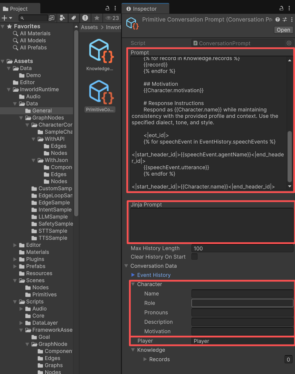The width and height of the screenshot is (295, 374).
Task: Click the search by log type icon
Action: tap(85, 18)
